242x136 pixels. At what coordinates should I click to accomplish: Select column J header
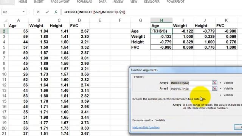[205, 20]
